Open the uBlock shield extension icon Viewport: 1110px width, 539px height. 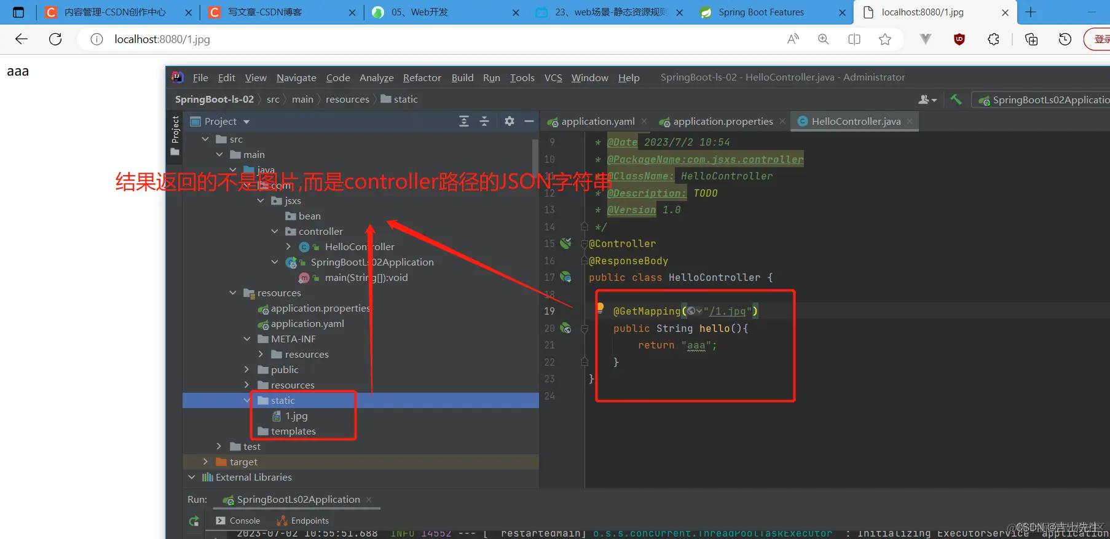[959, 39]
